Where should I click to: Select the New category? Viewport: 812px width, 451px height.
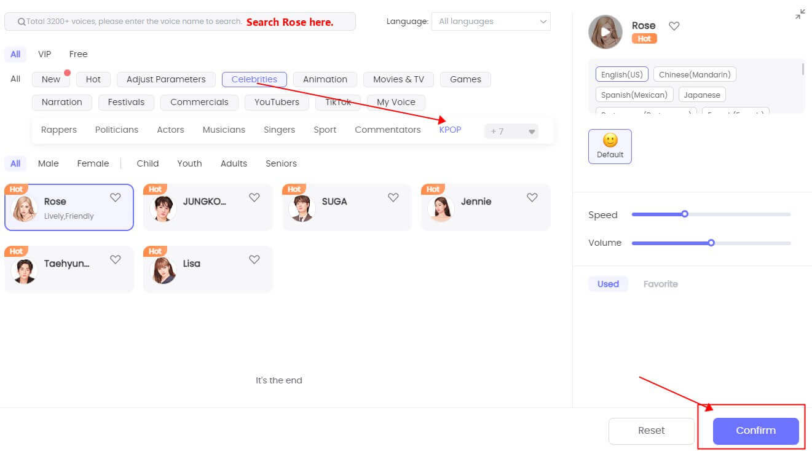point(51,79)
